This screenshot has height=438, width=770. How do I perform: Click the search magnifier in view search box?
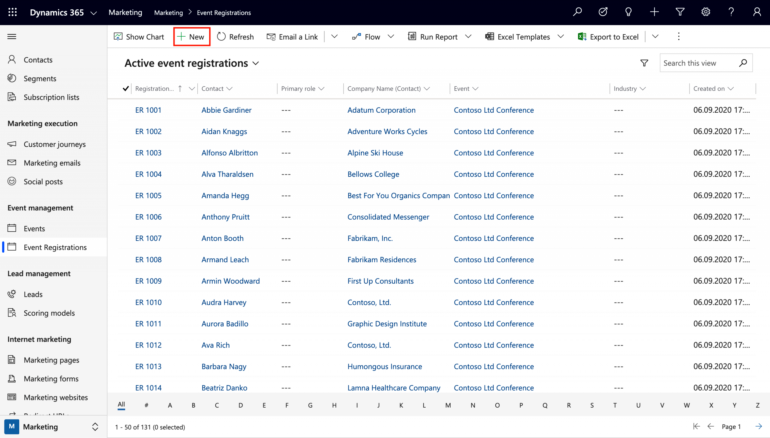[x=743, y=63]
